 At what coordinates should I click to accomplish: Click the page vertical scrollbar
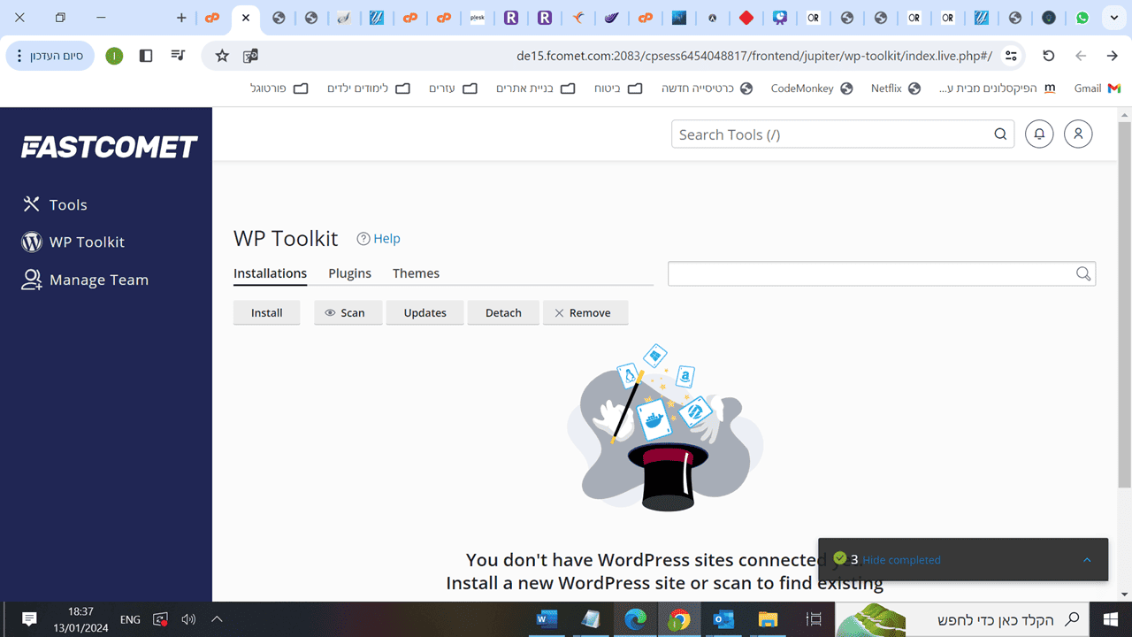point(1124,303)
